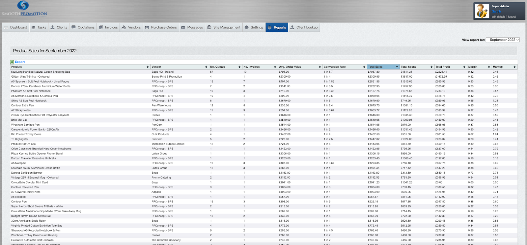Image resolution: width=527 pixels, height=245 pixels.
Task: Click the Clients person icon
Action: pos(52,27)
